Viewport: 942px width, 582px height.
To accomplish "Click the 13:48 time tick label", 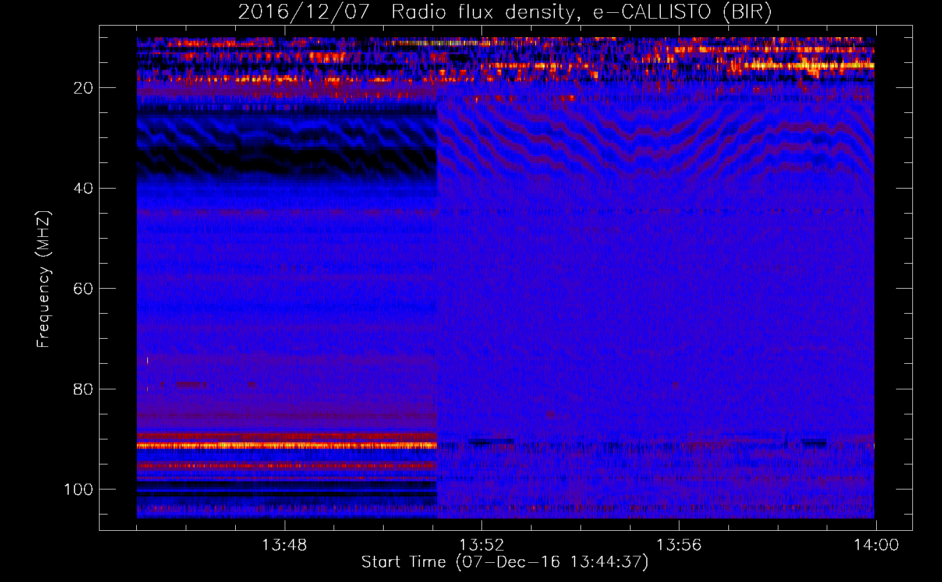I will [284, 545].
